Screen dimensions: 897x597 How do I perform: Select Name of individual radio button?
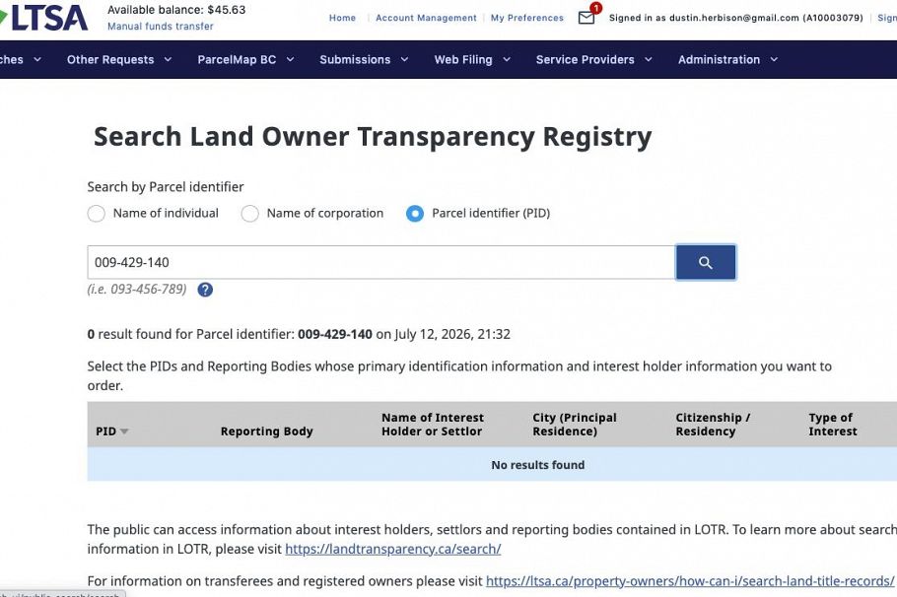[97, 214]
